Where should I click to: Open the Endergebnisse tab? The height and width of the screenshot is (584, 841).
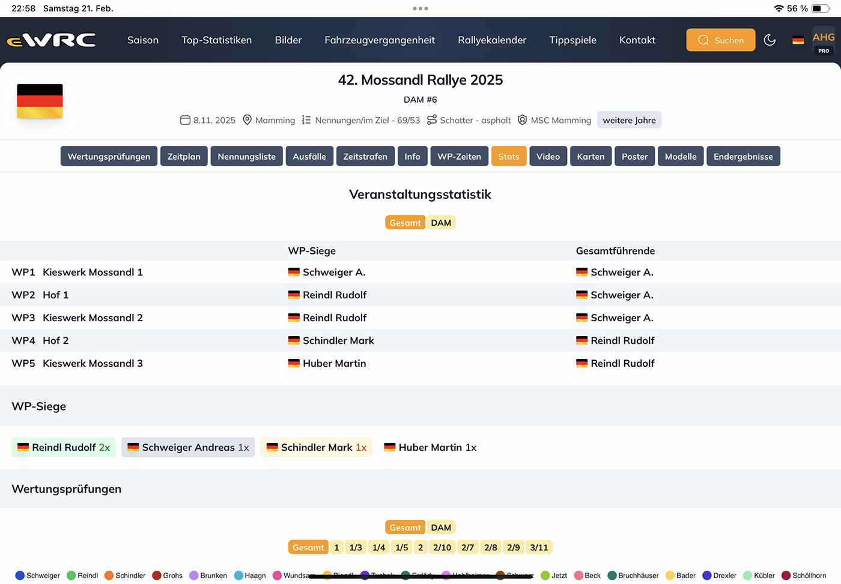[743, 157]
